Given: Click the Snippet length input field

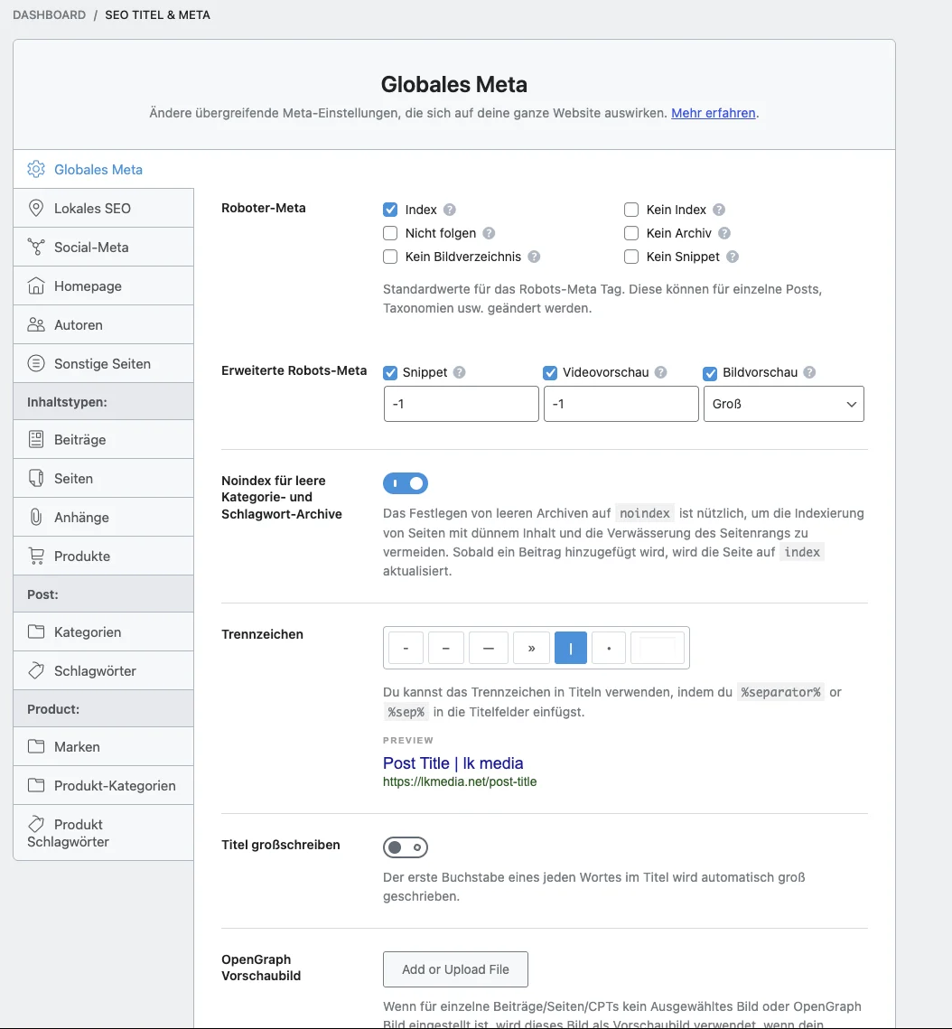Looking at the screenshot, I should pyautogui.click(x=461, y=404).
